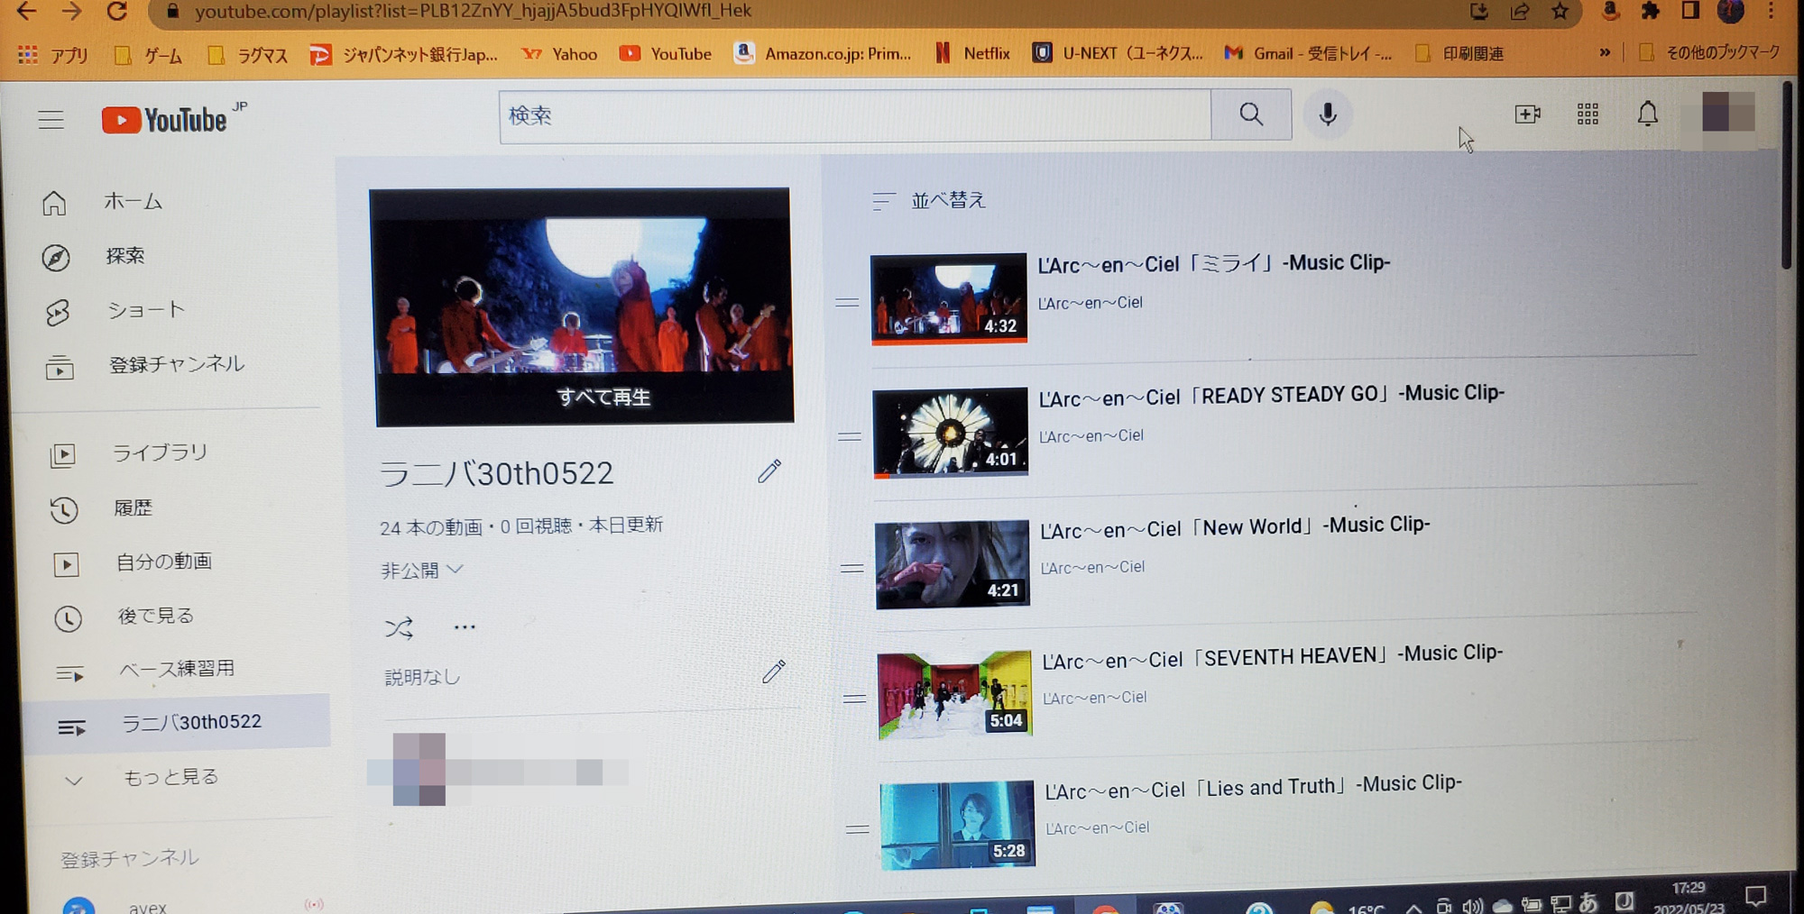Viewport: 1804px width, 914px height.
Task: Open the YouTube hamburger guide menu
Action: 51,119
